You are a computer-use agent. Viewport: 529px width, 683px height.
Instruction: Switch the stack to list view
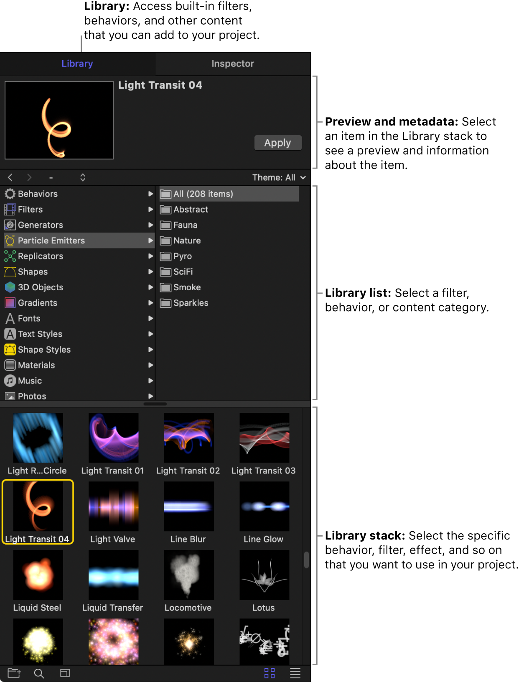click(295, 673)
